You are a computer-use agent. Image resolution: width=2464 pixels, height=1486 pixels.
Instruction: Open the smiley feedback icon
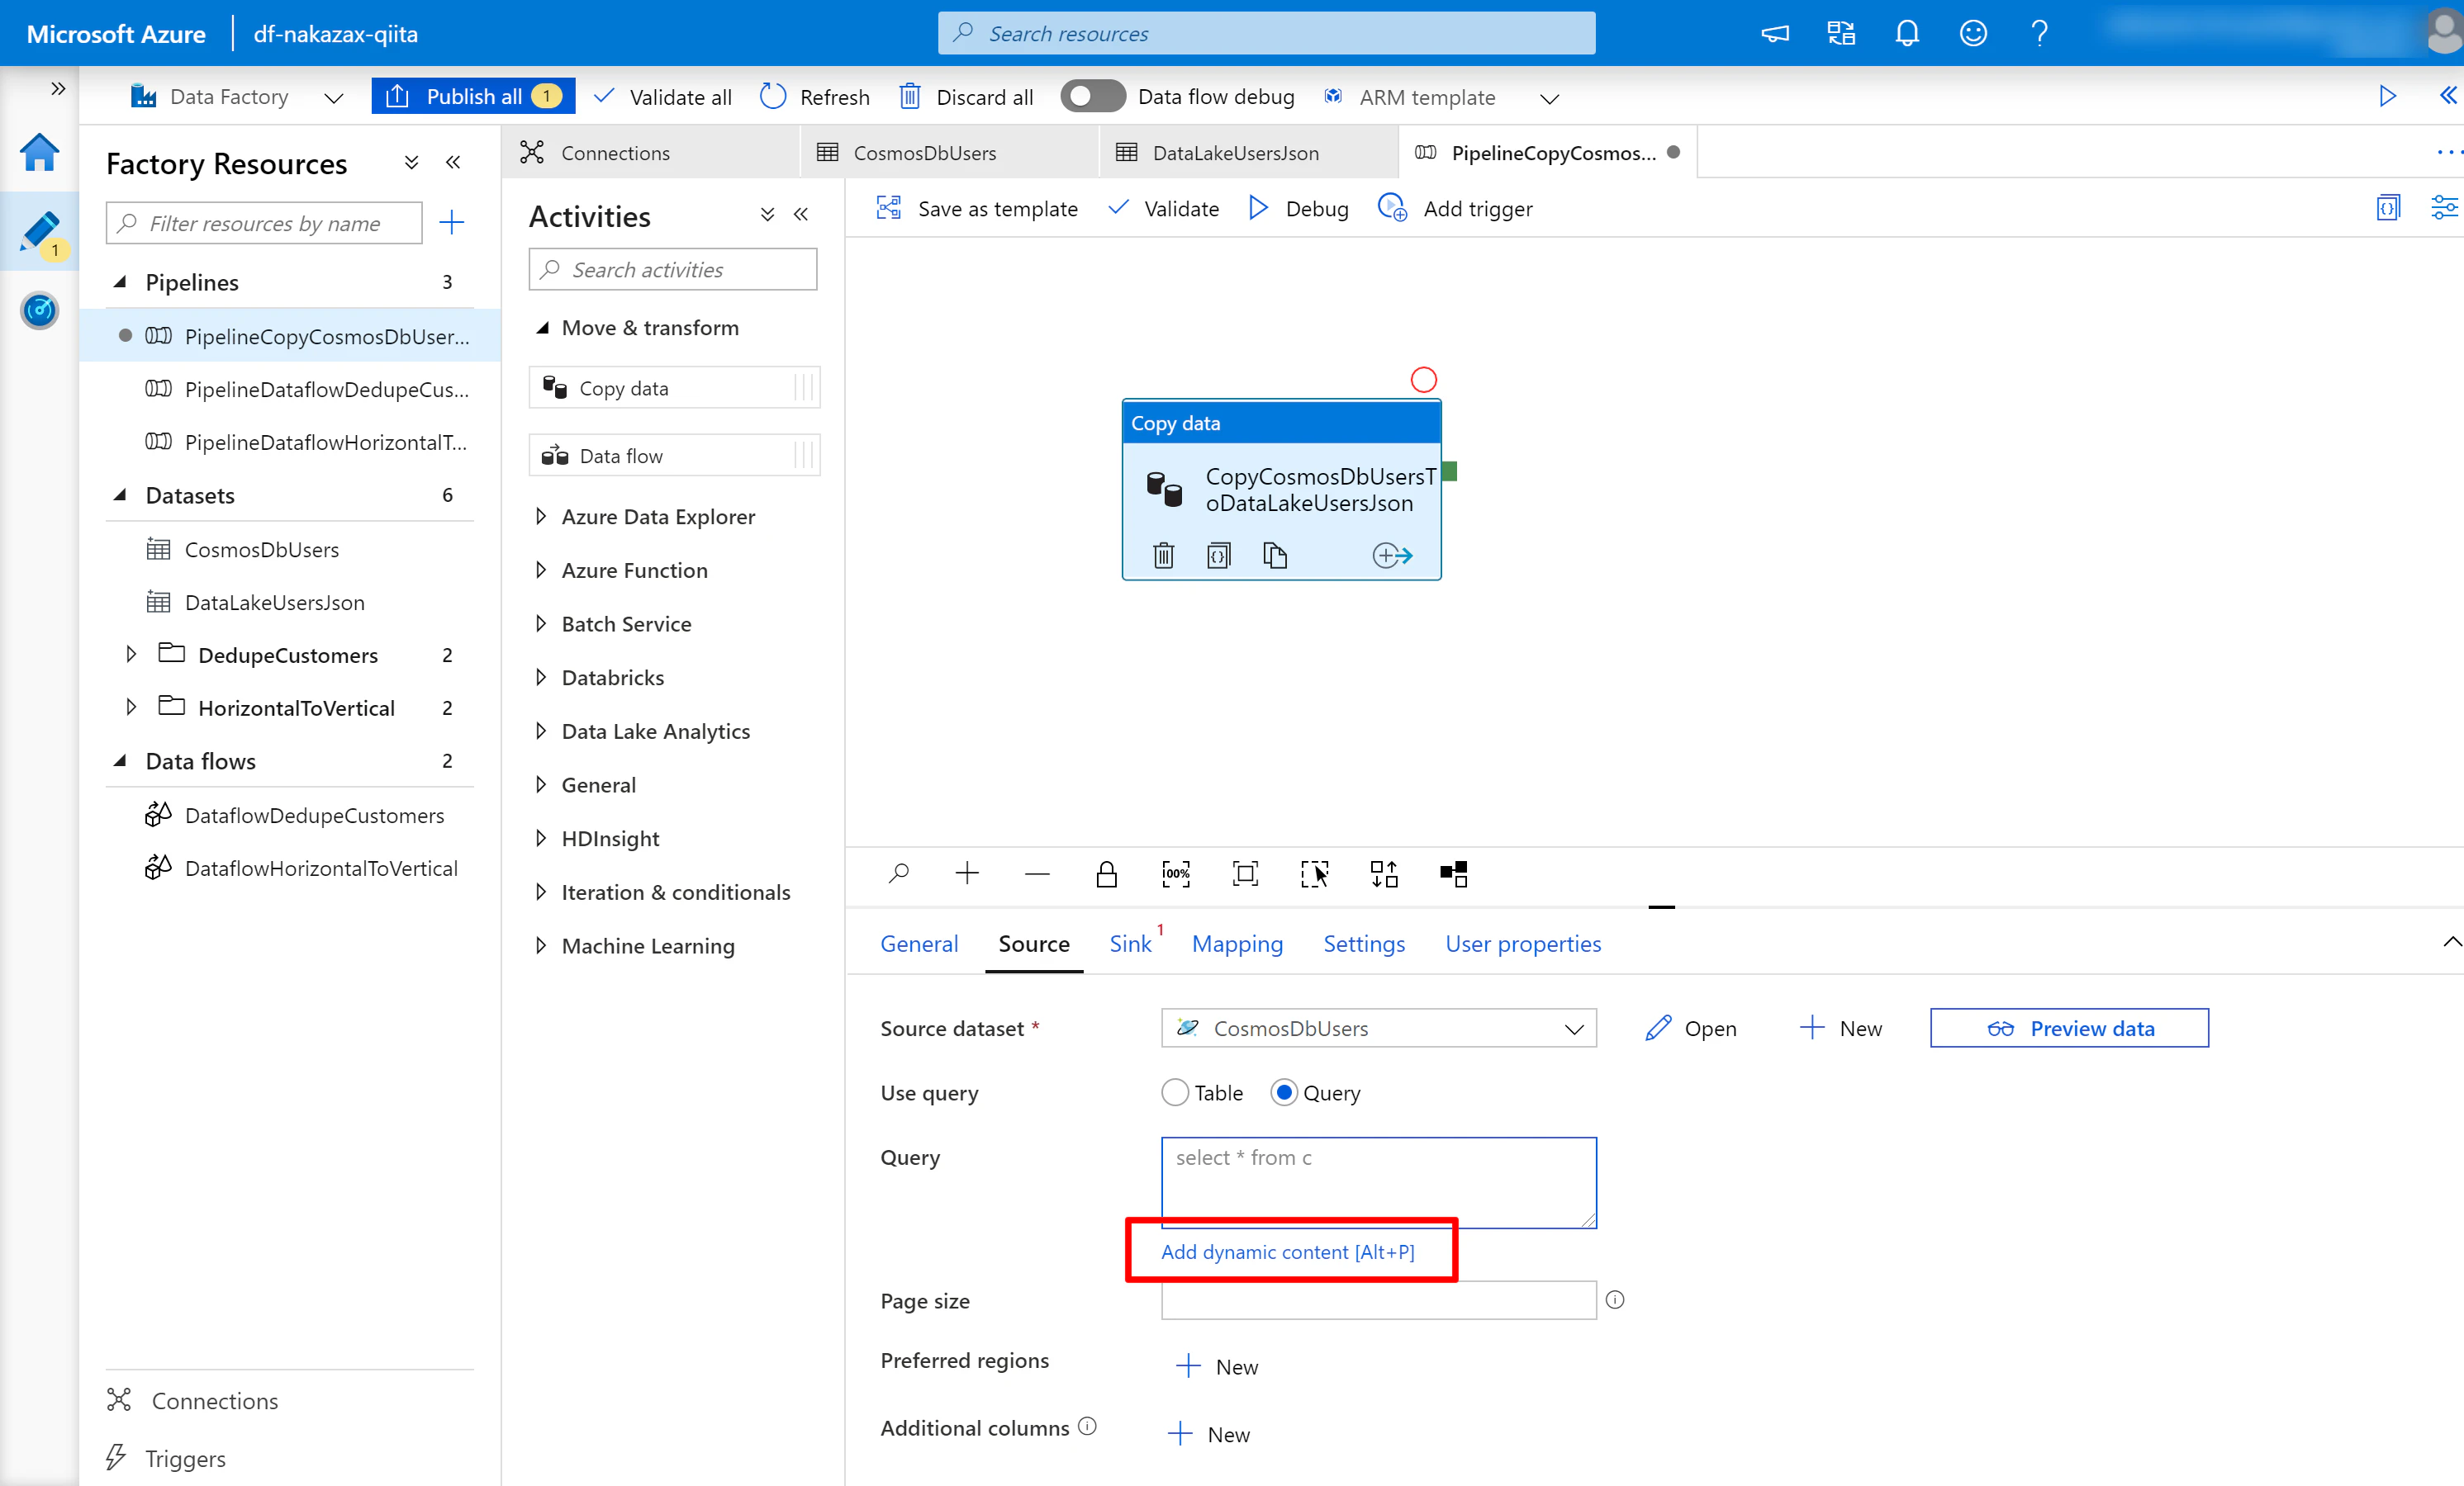(1973, 34)
